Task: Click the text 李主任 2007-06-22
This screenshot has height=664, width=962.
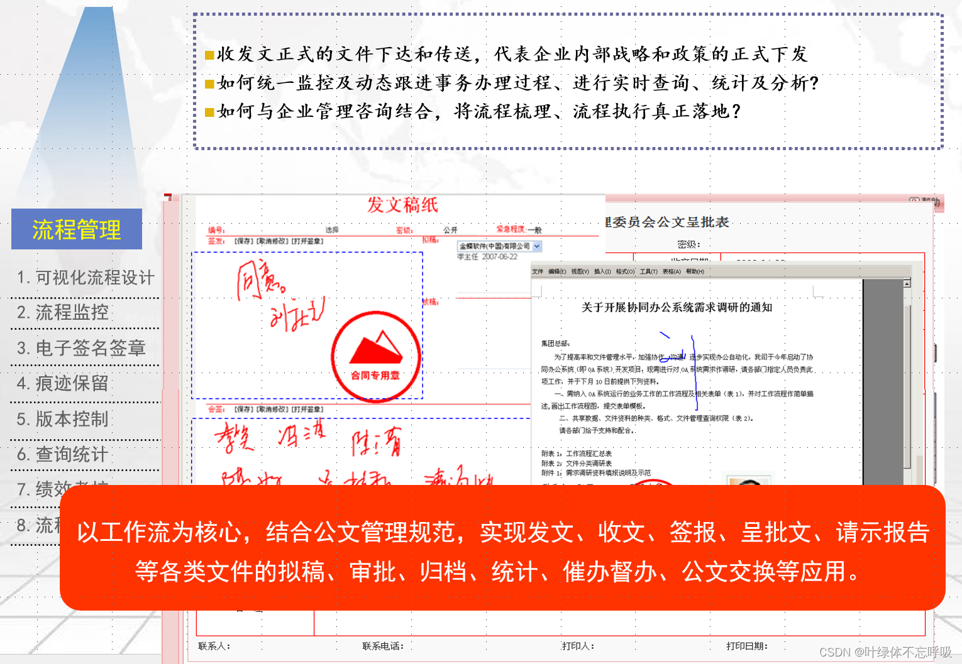Action: (x=487, y=257)
